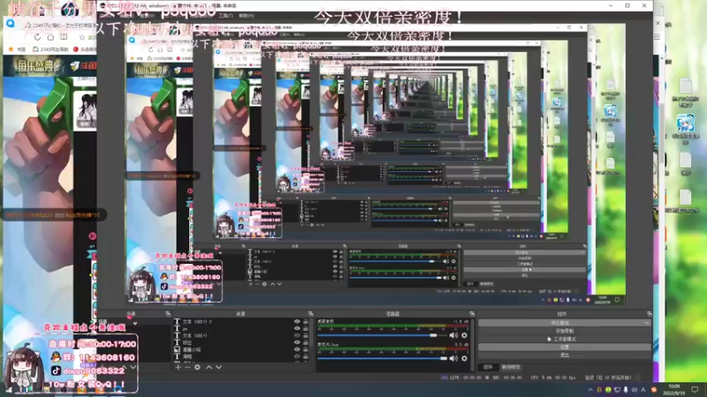The width and height of the screenshot is (707, 397).
Task: Open '2345网址导航' bookmark in browser window
Action: pos(50,49)
